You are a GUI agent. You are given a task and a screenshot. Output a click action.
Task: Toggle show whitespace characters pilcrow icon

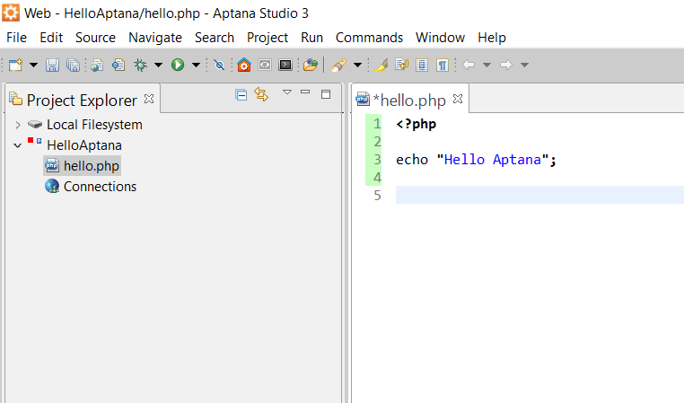pyautogui.click(x=443, y=65)
